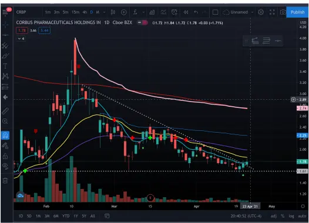Open the Financials bar chart icon
Viewport: 309px width, 223px height.
coord(152,12)
